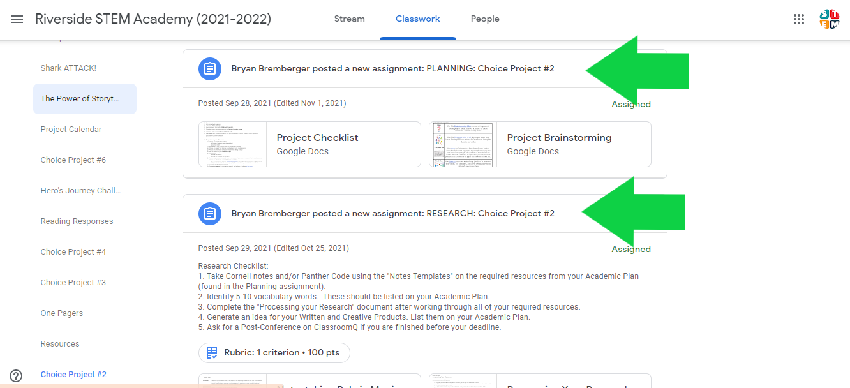Open the Project Checklist Google Doc

coord(309,144)
